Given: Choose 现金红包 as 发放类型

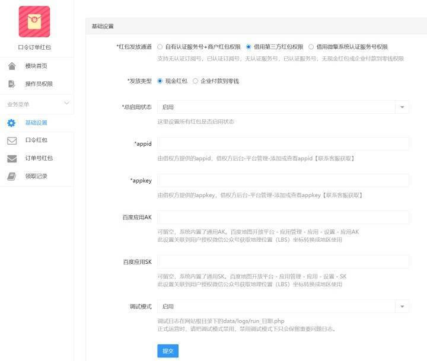Looking at the screenshot, I should click(x=160, y=81).
